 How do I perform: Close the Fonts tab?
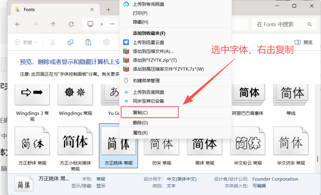[x=92, y=9]
